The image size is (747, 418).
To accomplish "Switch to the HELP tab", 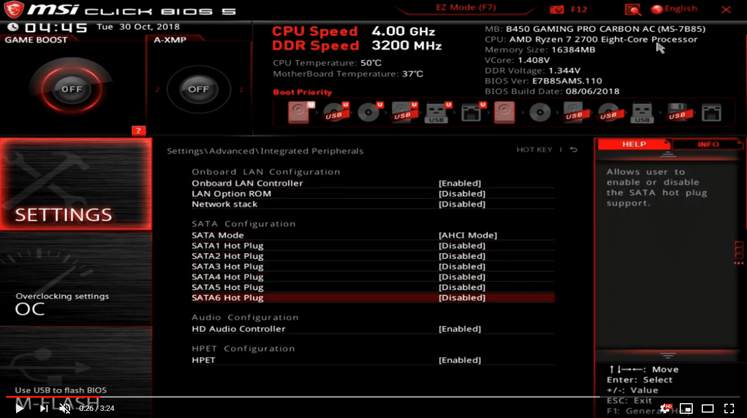I will 634,144.
